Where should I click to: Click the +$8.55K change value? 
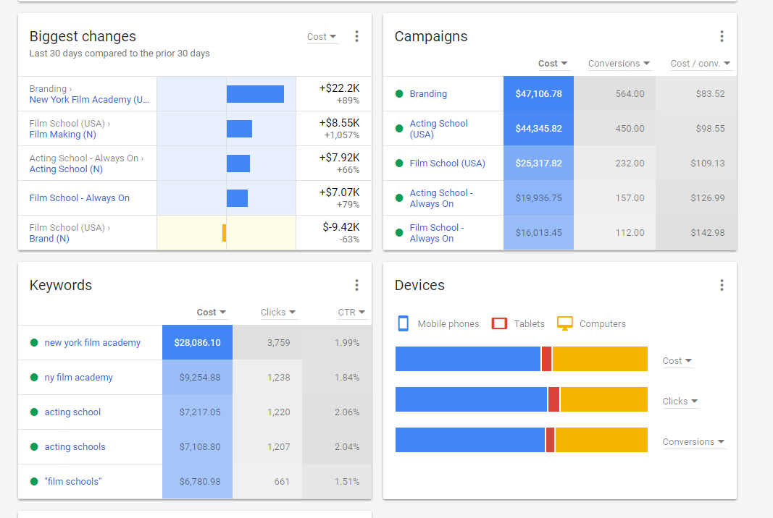pos(340,122)
